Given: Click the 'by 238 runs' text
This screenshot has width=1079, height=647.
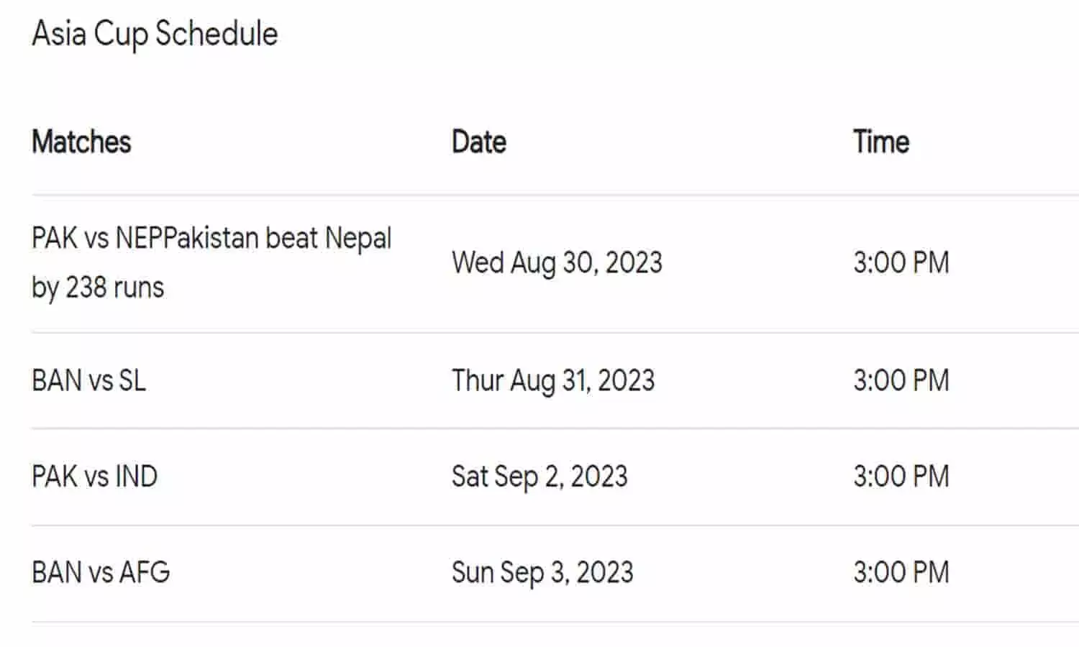Looking at the screenshot, I should [98, 288].
